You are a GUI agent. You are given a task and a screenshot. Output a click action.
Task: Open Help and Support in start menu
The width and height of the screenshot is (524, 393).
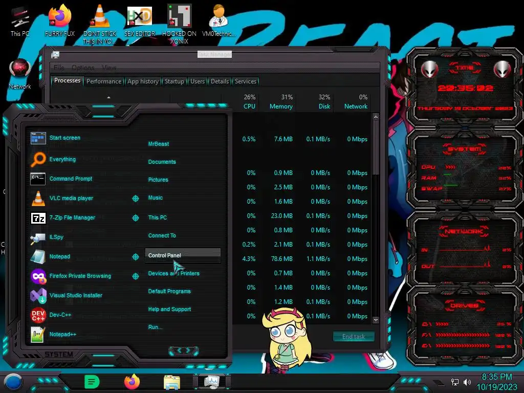pyautogui.click(x=169, y=310)
